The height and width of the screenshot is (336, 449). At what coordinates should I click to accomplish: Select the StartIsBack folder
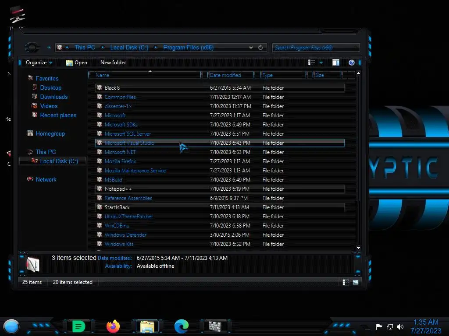220,207
